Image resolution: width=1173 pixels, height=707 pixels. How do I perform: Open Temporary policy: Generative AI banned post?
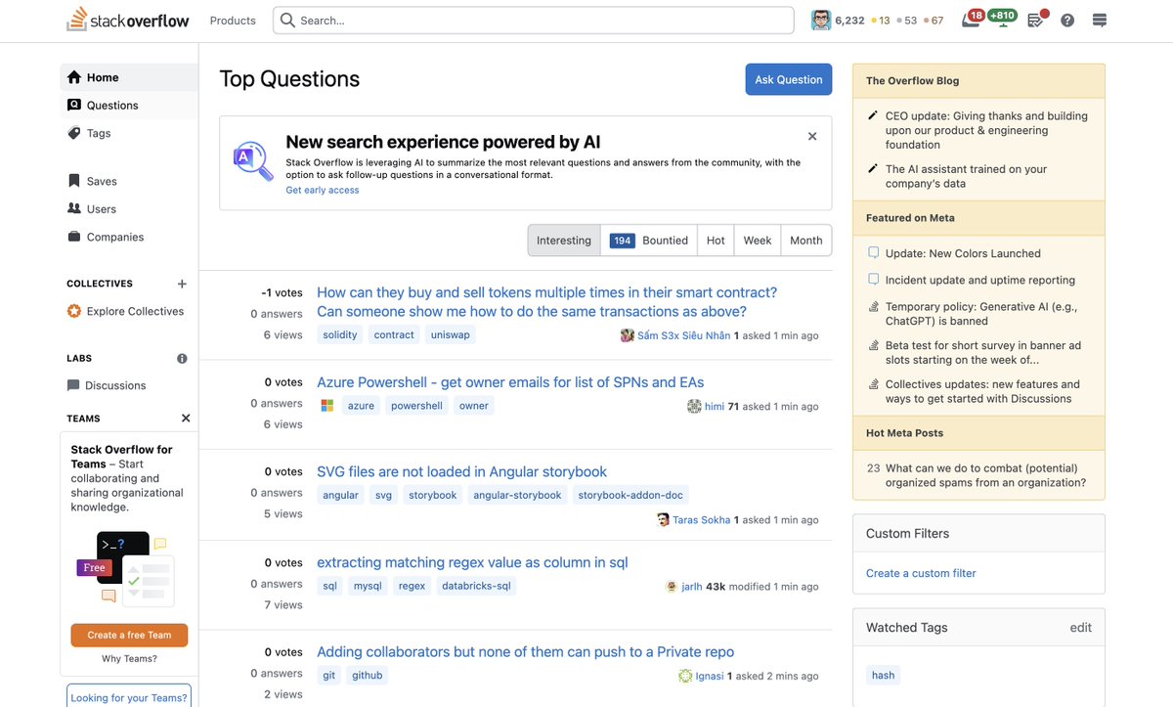point(981,314)
